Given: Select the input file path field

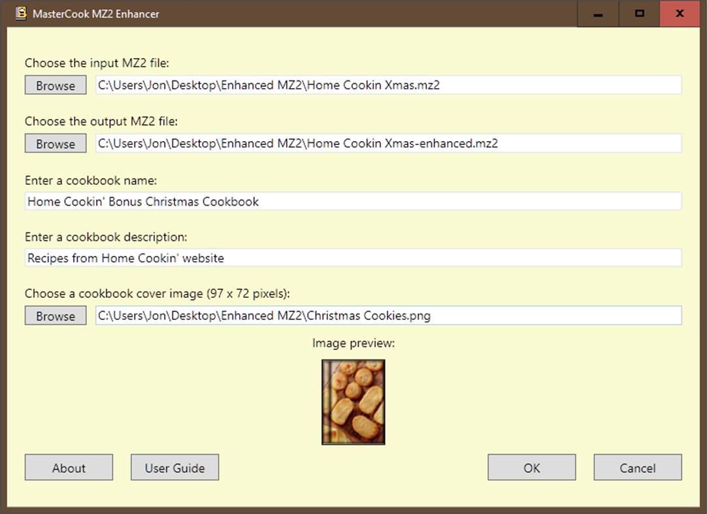Looking at the screenshot, I should (x=388, y=85).
